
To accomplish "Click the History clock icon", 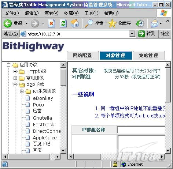I will pyautogui.click(x=140, y=23).
